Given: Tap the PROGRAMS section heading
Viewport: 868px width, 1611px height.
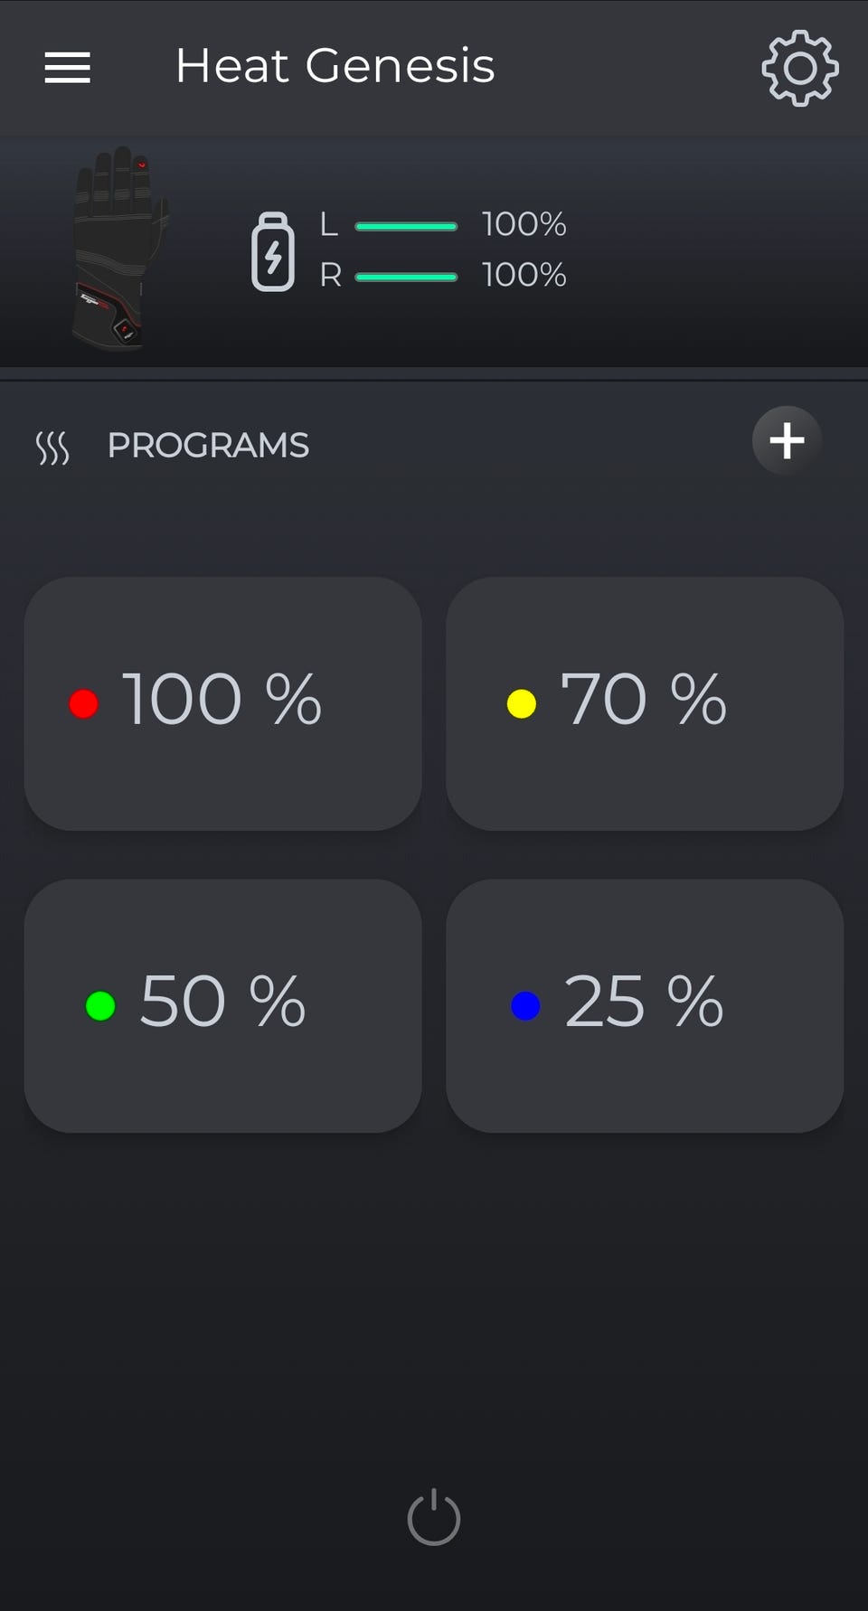Looking at the screenshot, I should tap(208, 446).
